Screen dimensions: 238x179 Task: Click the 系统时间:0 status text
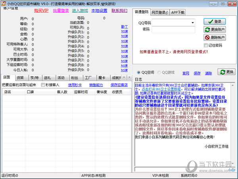pos(189,176)
